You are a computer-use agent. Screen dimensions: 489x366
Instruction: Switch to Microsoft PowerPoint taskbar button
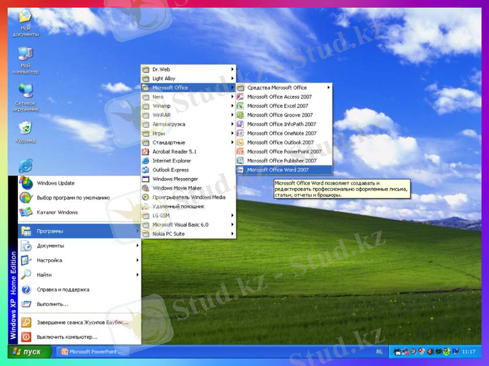pos(93,352)
